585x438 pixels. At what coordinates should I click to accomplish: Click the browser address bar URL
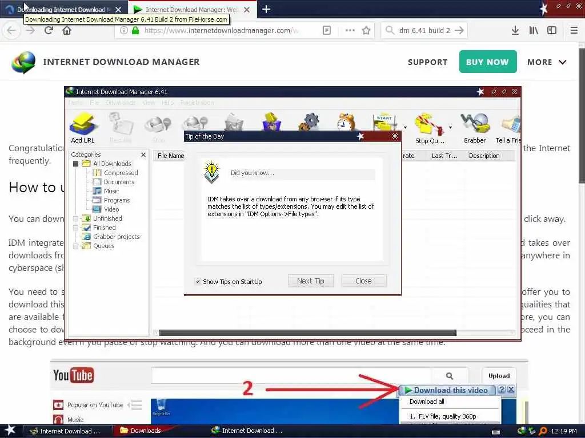[x=221, y=31]
